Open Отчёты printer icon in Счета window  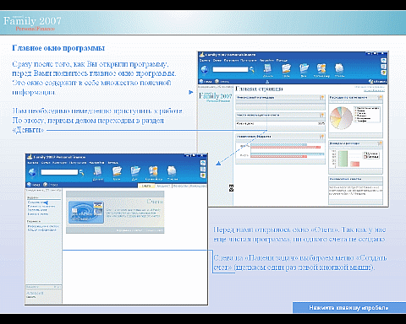(x=172, y=173)
